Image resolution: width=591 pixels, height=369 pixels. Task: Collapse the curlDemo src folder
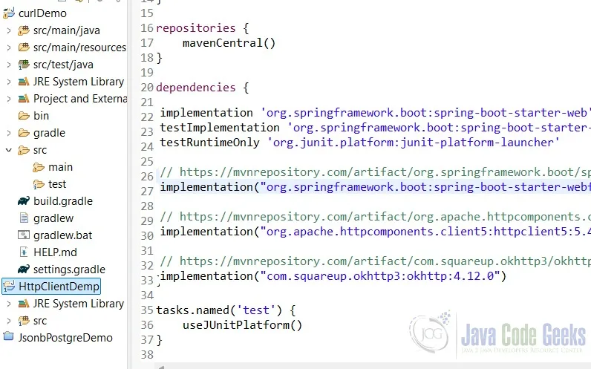(x=9, y=150)
